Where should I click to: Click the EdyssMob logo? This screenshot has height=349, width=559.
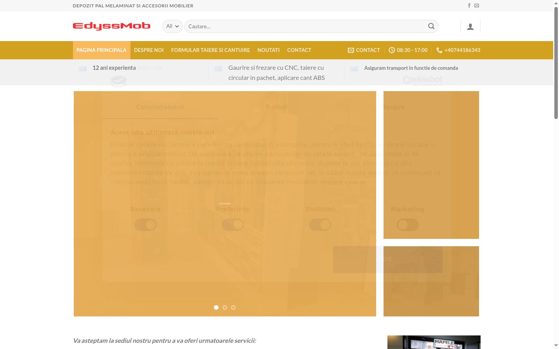(111, 26)
